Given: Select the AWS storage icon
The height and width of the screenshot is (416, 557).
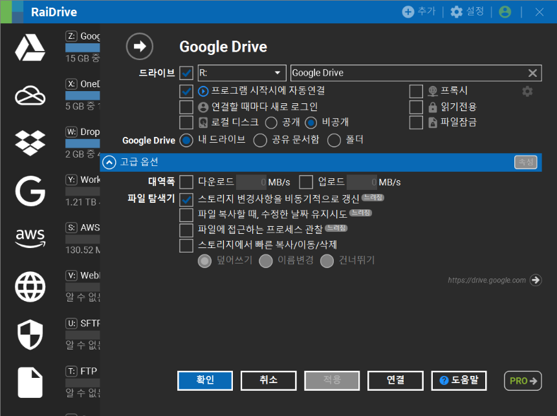Looking at the screenshot, I should [30, 238].
